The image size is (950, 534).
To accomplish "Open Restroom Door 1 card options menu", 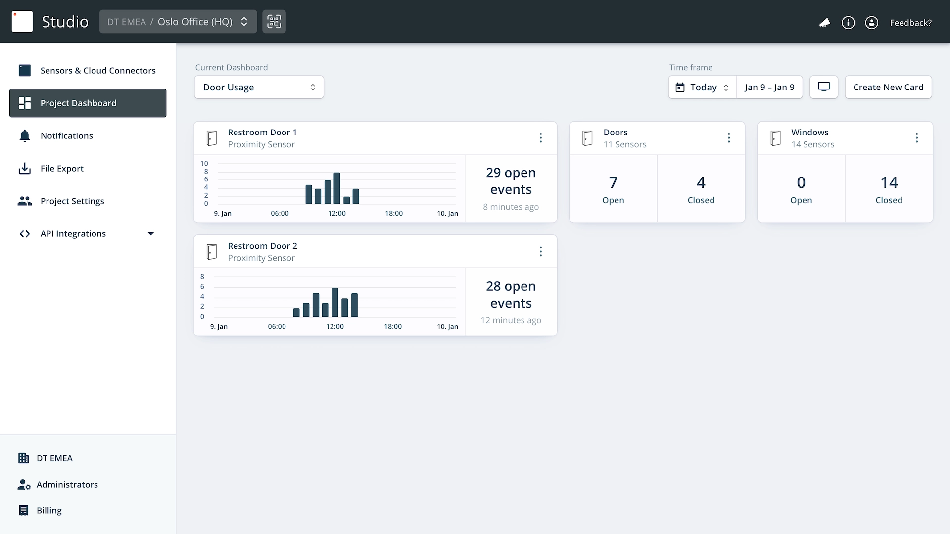I will tap(541, 138).
